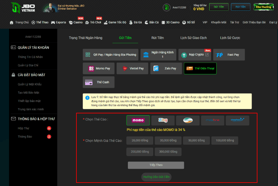278x186 pixels.
Task: Open the Trò Chơi game icon
Action: click(x=87, y=22)
